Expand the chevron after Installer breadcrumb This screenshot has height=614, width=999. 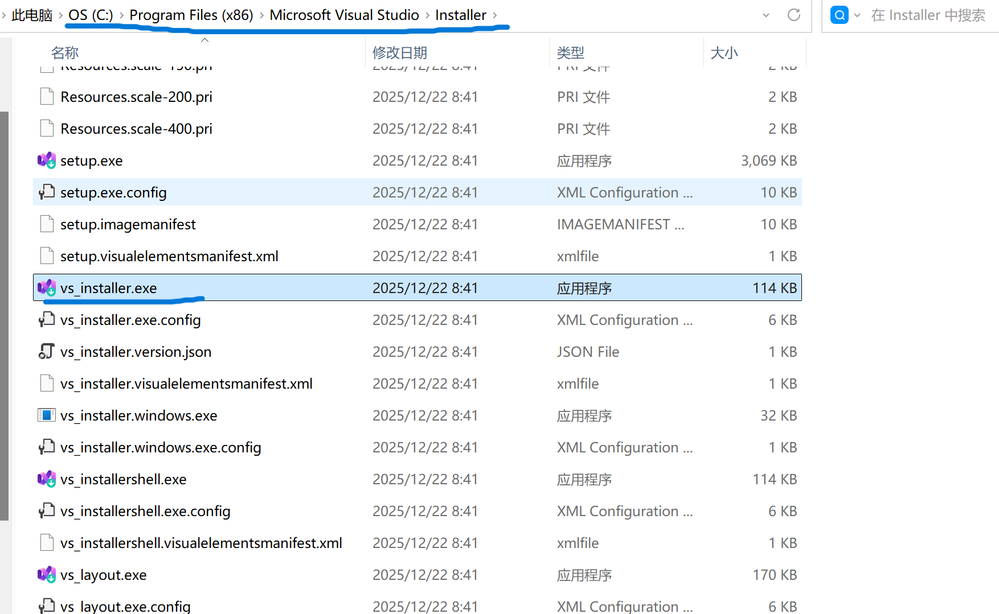(494, 15)
